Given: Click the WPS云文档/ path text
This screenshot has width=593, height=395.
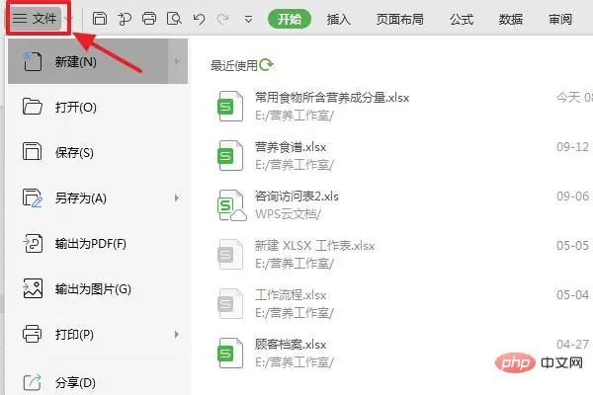Looking at the screenshot, I should pos(288,214).
